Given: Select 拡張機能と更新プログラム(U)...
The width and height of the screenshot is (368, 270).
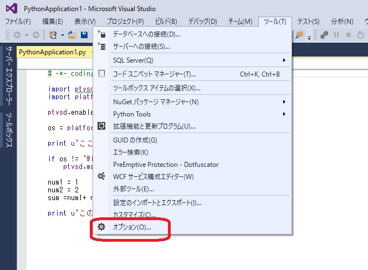Looking at the screenshot, I should [192, 126].
